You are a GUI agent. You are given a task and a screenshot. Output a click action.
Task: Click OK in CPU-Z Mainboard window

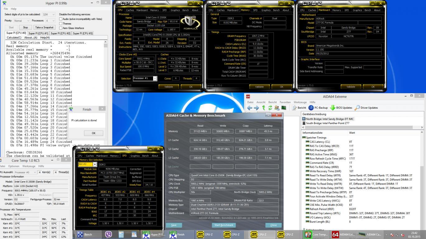[373, 87]
